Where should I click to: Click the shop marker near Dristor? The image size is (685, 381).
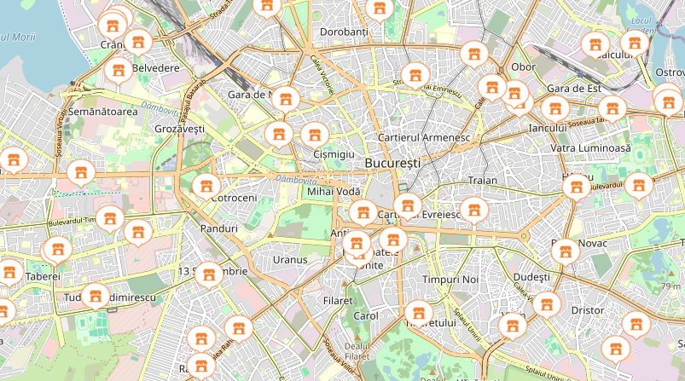547,305
